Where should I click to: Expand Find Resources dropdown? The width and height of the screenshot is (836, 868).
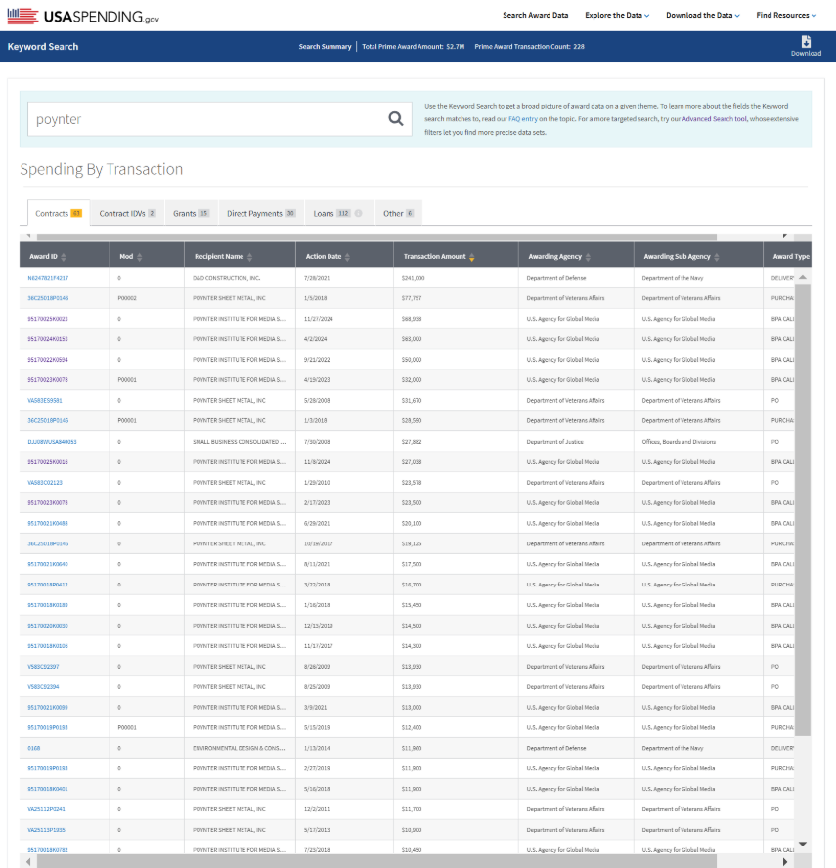pyautogui.click(x=785, y=16)
